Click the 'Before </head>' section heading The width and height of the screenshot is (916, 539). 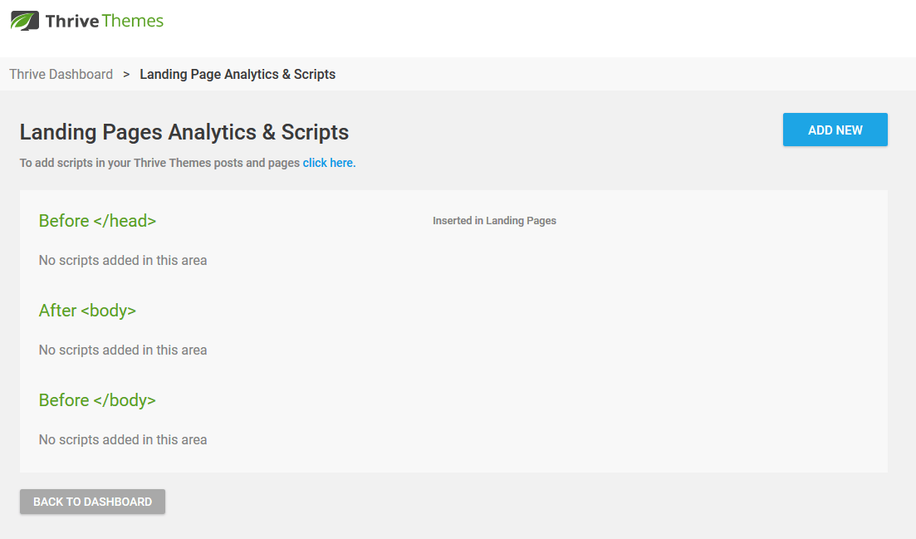97,221
